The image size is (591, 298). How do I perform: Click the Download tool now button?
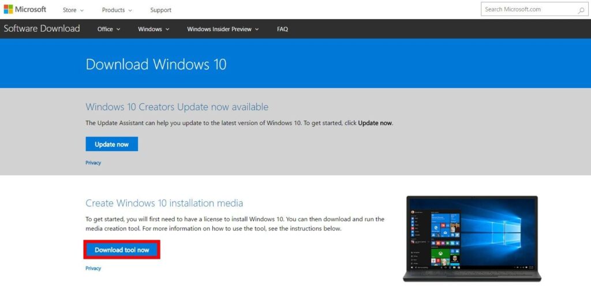[122, 250]
